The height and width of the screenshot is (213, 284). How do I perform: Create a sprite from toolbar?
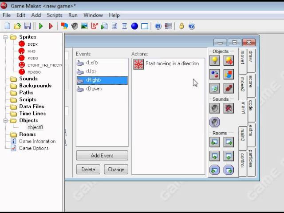pos(64,26)
